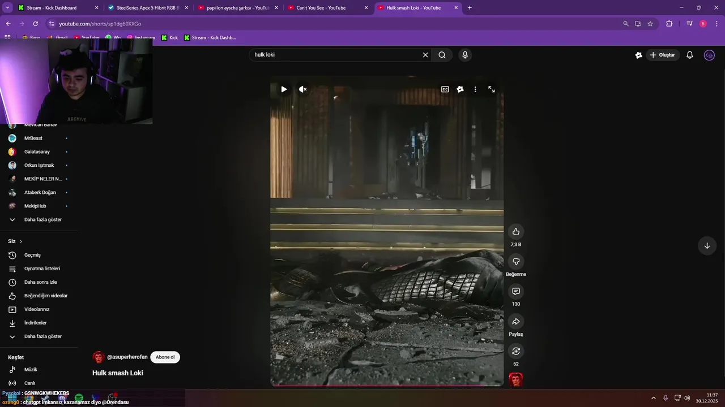Click the sparkle icon left of Oluştur
Image resolution: width=725 pixels, height=407 pixels.
click(x=639, y=55)
